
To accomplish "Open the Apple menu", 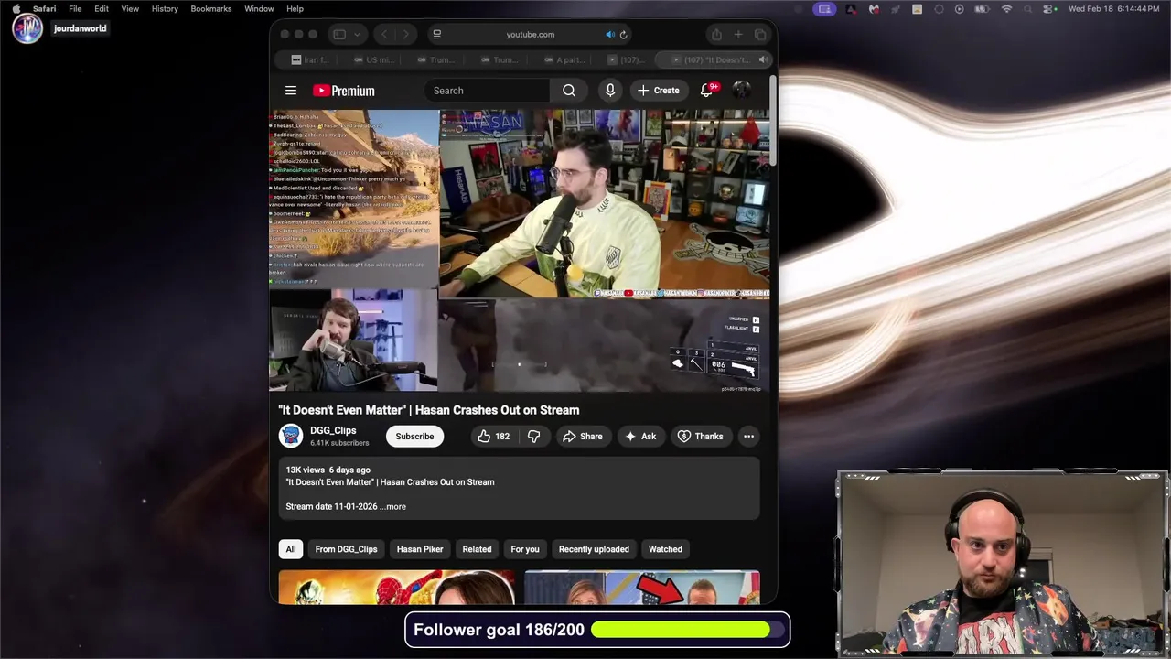I will pos(16,8).
